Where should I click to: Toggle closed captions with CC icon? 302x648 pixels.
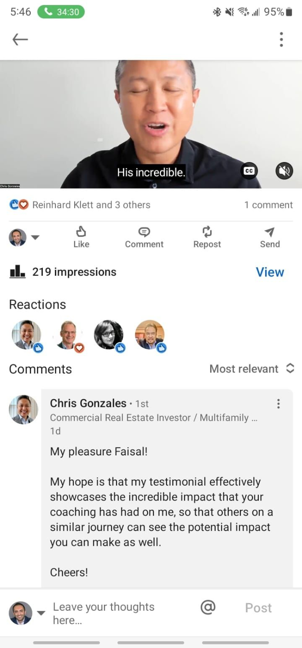coord(249,171)
